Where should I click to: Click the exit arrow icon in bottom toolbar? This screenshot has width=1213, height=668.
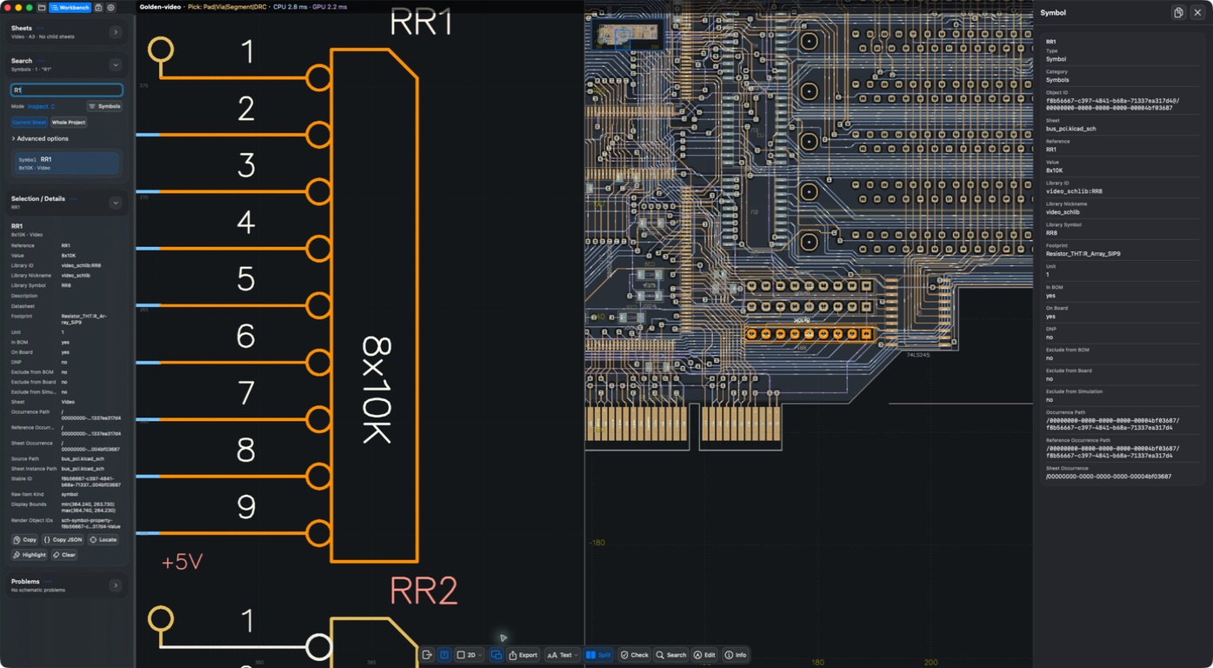(x=427, y=655)
